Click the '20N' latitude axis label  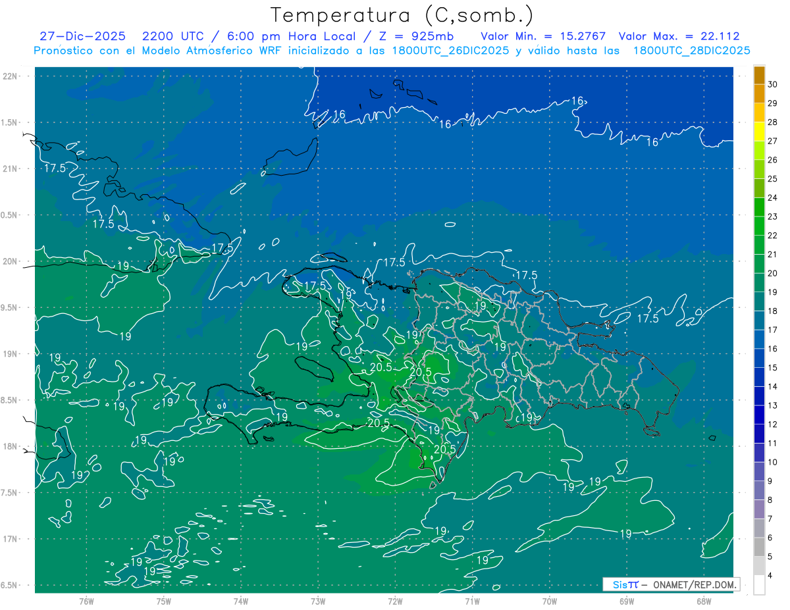tap(11, 261)
